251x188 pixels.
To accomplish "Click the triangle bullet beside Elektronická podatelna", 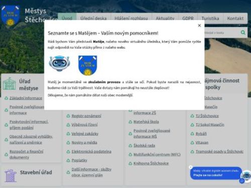I will point(68,151).
